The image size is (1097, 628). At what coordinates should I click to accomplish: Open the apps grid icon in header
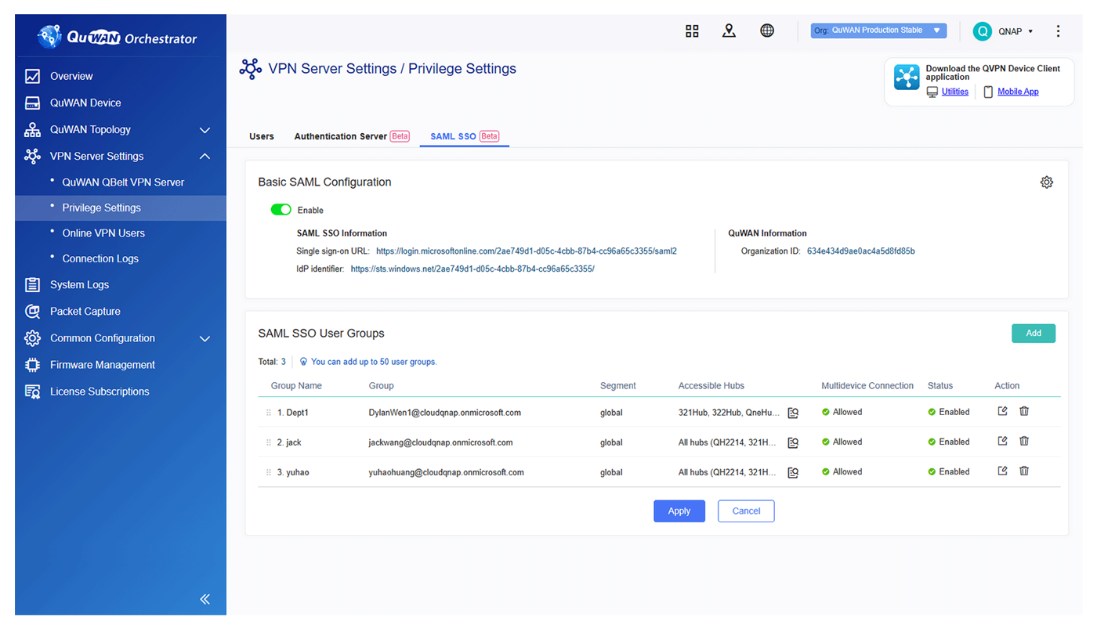coord(692,31)
